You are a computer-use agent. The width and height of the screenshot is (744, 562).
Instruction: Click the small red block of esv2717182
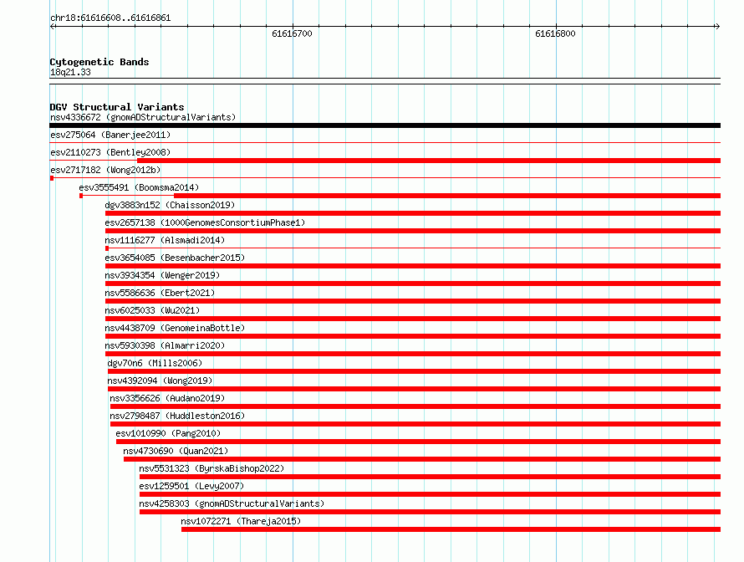point(52,178)
